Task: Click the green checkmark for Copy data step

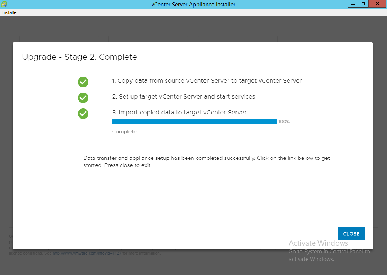Action: (83, 82)
